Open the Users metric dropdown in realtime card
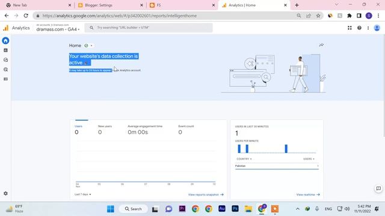This screenshot has width=385, height=216. [x=309, y=159]
